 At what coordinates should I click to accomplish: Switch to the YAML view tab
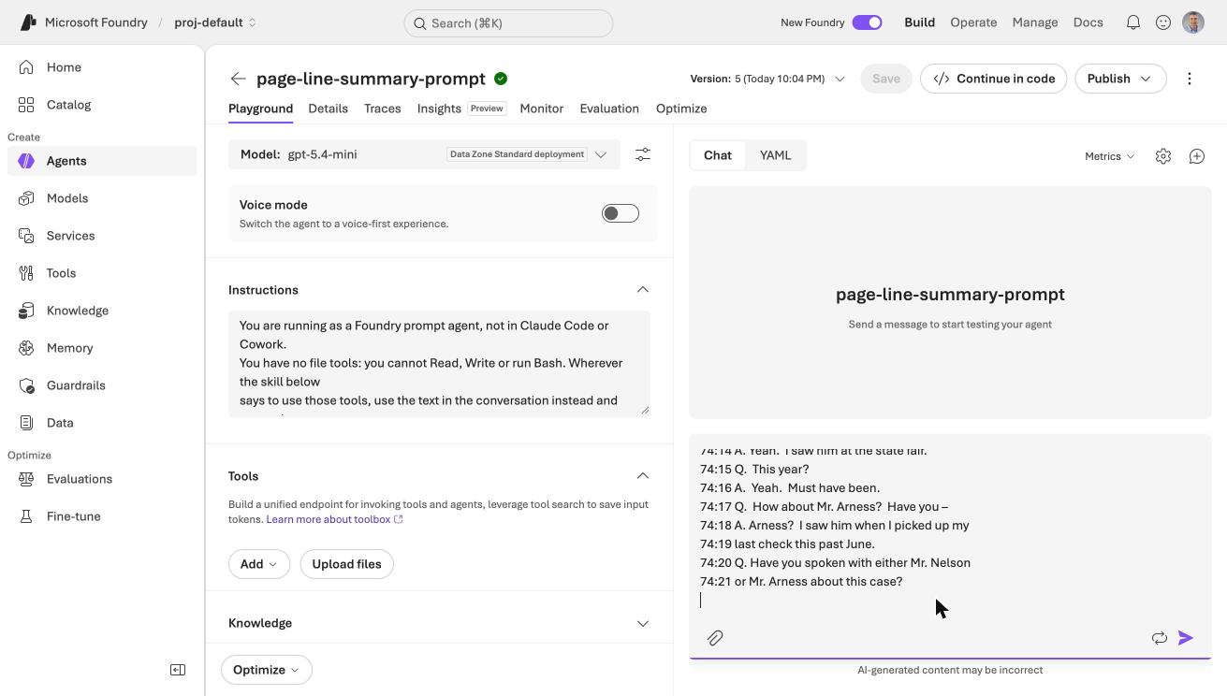(775, 155)
